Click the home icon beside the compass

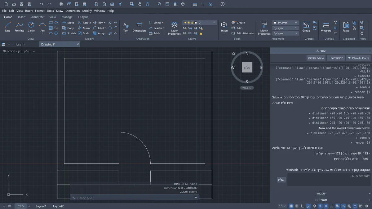click(x=233, y=54)
